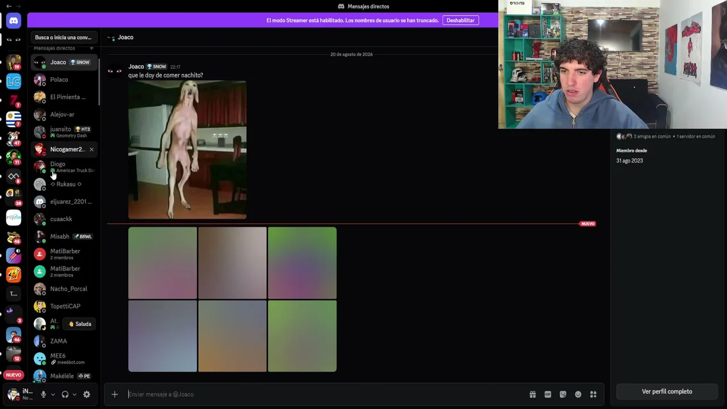Open Discord home direct messages icon

pyautogui.click(x=14, y=20)
